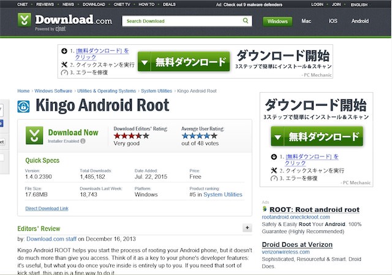Screen dimensions: 392x275
Task: Click the Download.com staff author link
Action: point(51,239)
